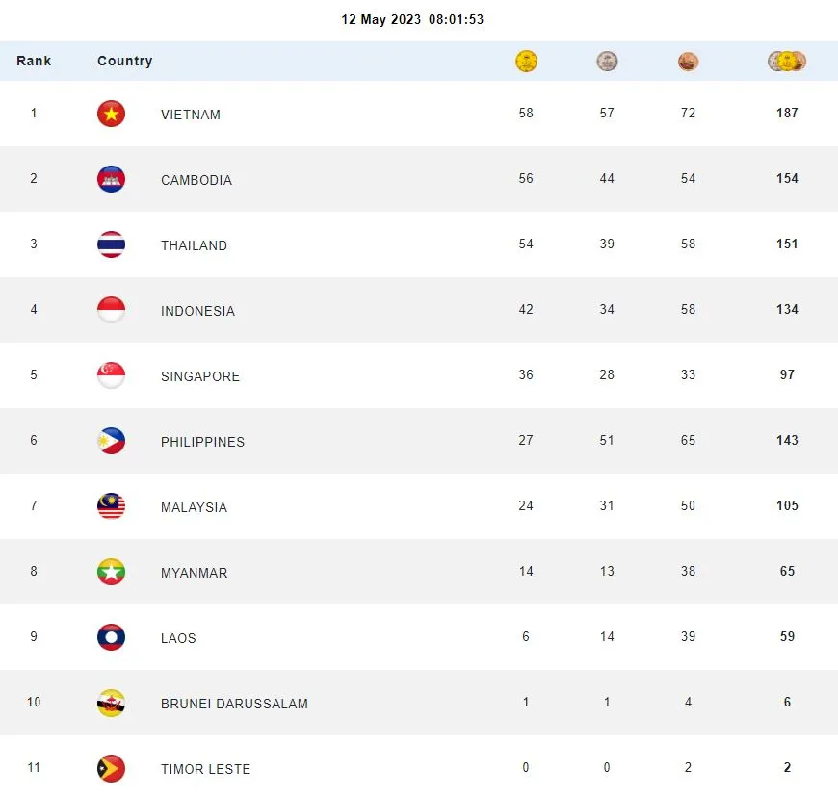Click the Vietnam flag icon
This screenshot has width=838, height=796.
111,114
